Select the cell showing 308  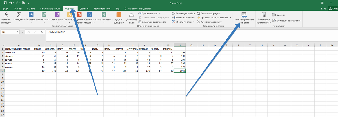click(x=180, y=64)
